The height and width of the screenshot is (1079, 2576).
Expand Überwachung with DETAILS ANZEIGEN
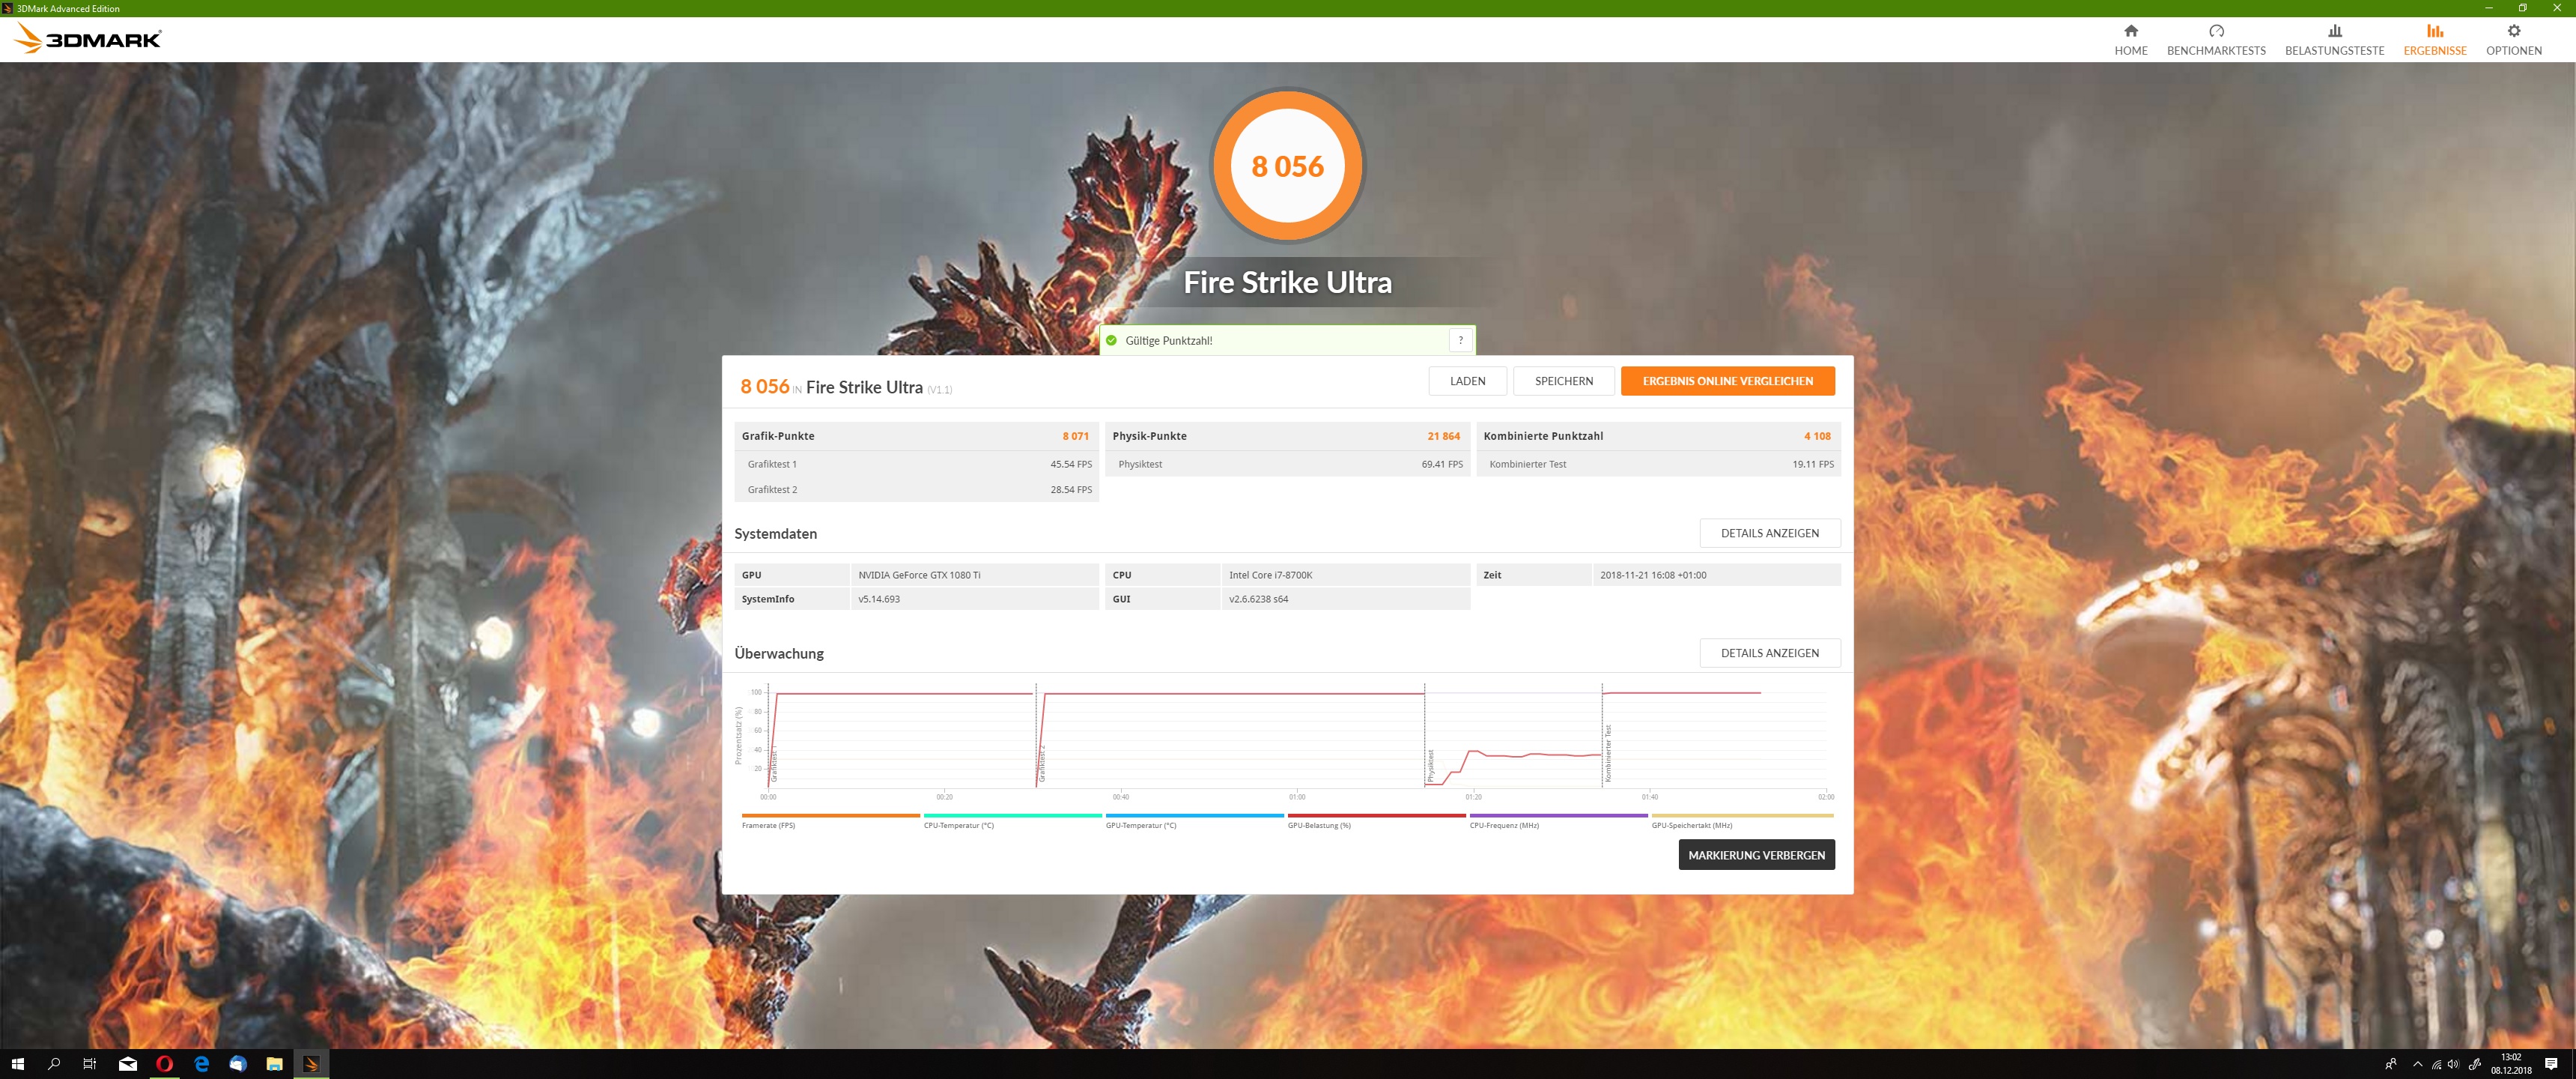tap(1769, 653)
